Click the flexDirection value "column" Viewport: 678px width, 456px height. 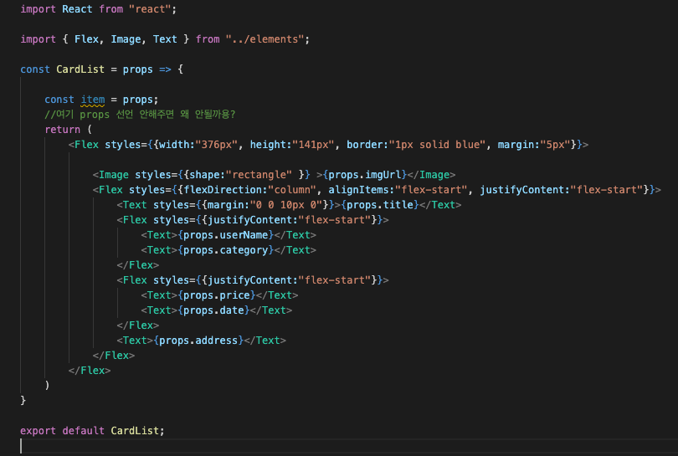coord(292,190)
